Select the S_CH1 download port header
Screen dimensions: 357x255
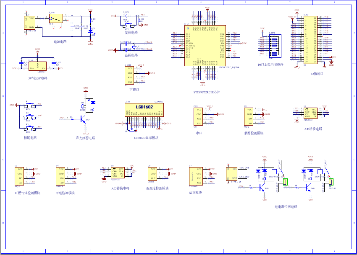click(129, 75)
